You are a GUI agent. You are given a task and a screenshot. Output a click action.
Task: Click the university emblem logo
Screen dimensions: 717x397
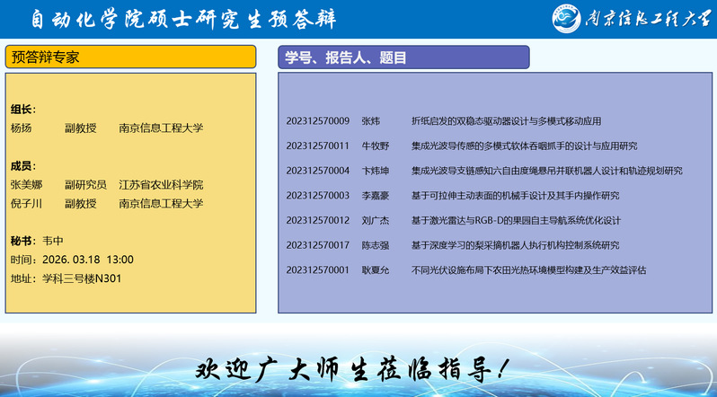coord(567,20)
